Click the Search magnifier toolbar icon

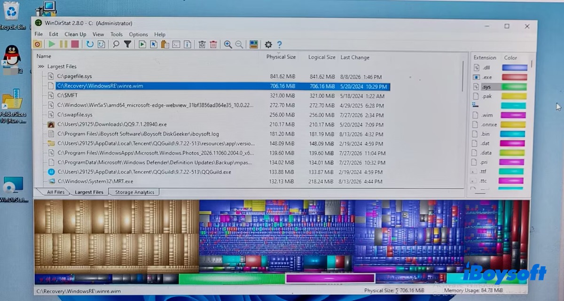pyautogui.click(x=116, y=44)
